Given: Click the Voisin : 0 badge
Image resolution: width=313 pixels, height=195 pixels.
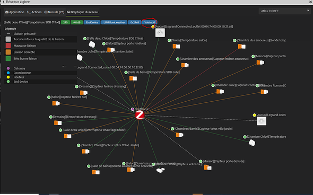Looking at the screenshot, I should point(150,22).
